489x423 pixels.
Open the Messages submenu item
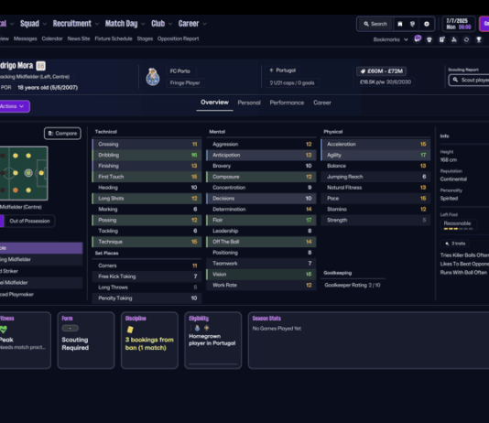pos(26,38)
